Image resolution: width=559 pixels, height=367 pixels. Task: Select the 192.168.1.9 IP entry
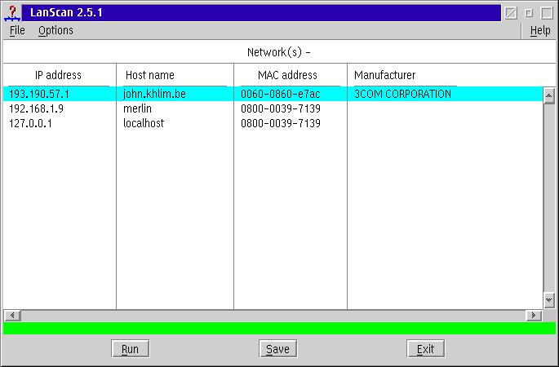[x=37, y=108]
